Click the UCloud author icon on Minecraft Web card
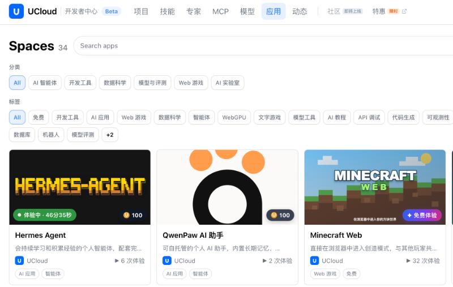Image resolution: width=453 pixels, height=287 pixels. pyautogui.click(x=315, y=261)
